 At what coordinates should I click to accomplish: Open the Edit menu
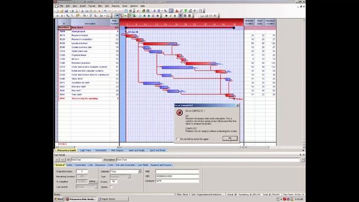click(x=68, y=6)
